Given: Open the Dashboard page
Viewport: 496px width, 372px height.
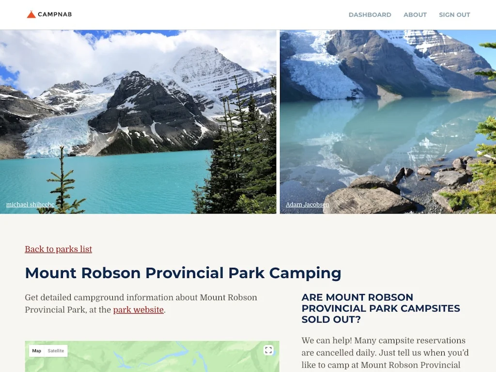Looking at the screenshot, I should (x=370, y=15).
